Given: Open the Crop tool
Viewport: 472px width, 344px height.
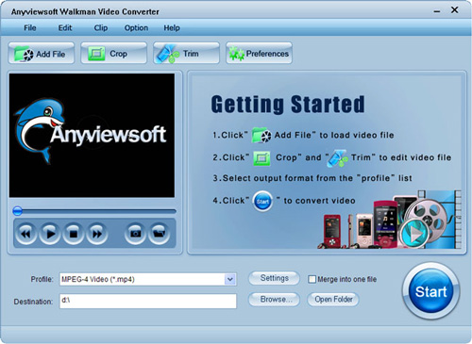Looking at the screenshot, I should tap(114, 54).
